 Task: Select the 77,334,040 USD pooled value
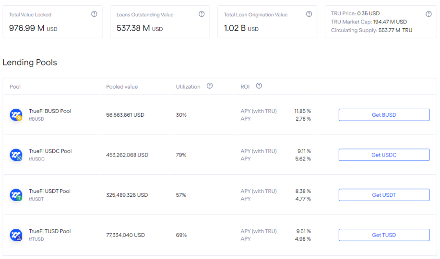point(125,235)
